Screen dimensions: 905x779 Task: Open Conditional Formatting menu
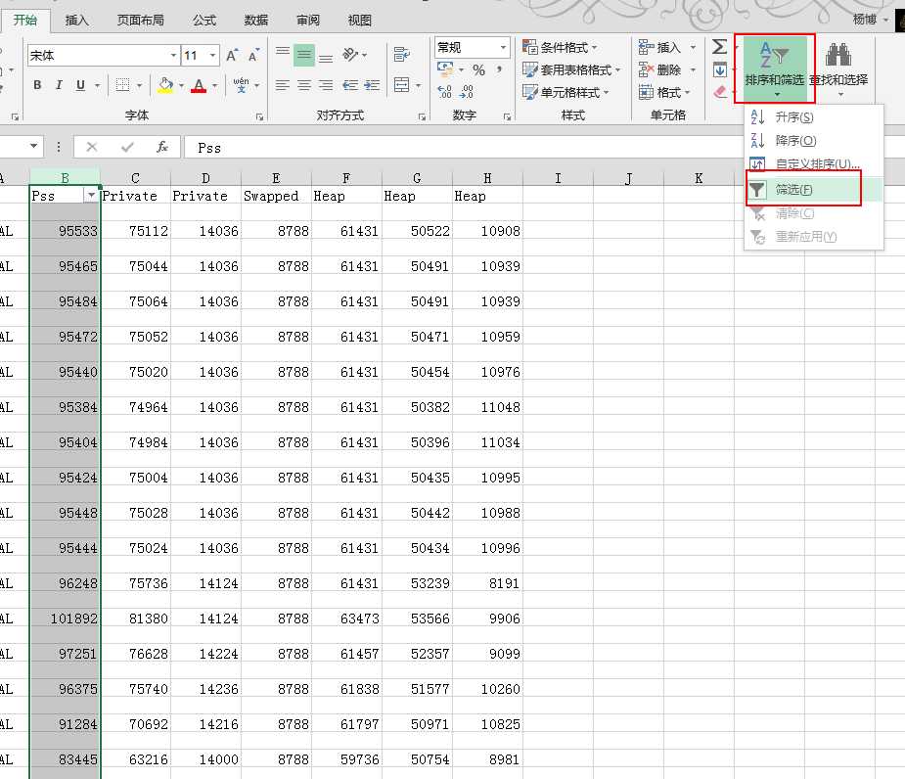coord(560,47)
